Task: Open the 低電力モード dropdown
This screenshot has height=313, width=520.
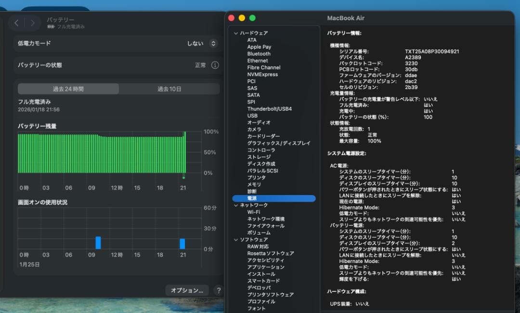Action: (214, 43)
